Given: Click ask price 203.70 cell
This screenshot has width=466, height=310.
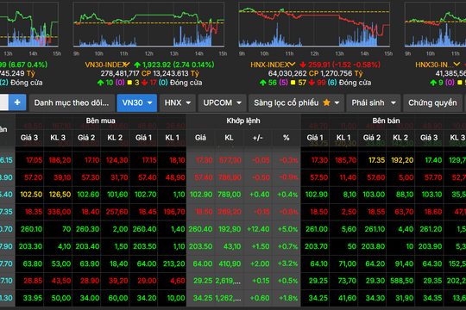Looking at the screenshot, I should pyautogui.click(x=316, y=246).
